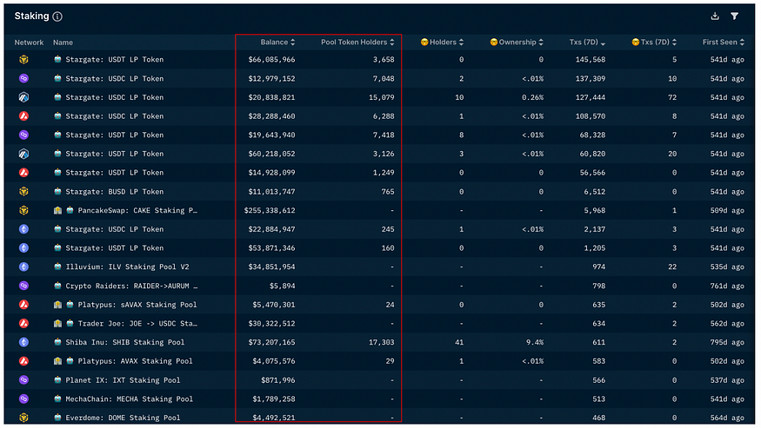The image size is (761, 428).
Task: Click Polygon network icon in Crypto Raiders row
Action: pos(23,286)
